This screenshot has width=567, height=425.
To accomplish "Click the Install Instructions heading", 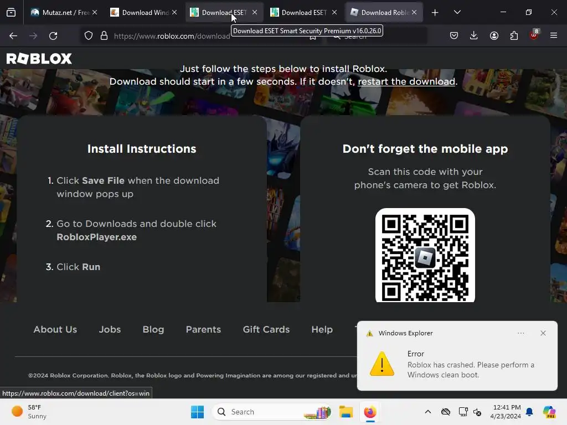I will tap(142, 149).
